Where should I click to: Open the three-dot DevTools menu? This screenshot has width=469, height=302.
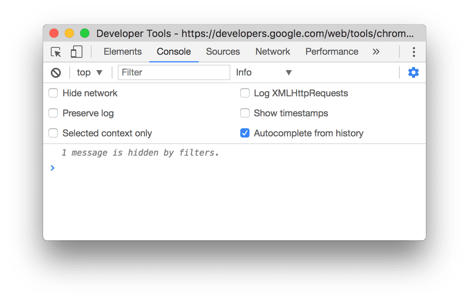(x=414, y=52)
